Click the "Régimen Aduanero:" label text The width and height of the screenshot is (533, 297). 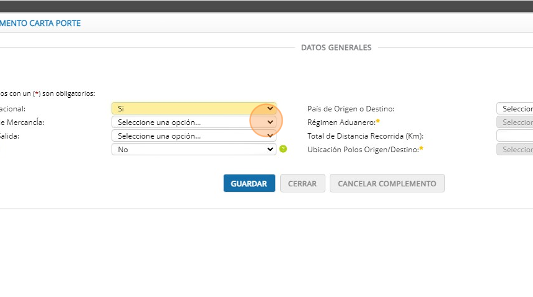(341, 123)
